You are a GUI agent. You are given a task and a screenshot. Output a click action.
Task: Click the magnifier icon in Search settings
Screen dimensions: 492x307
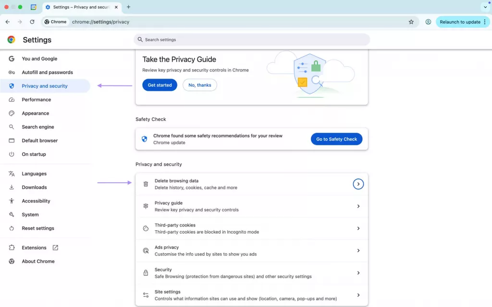click(140, 39)
